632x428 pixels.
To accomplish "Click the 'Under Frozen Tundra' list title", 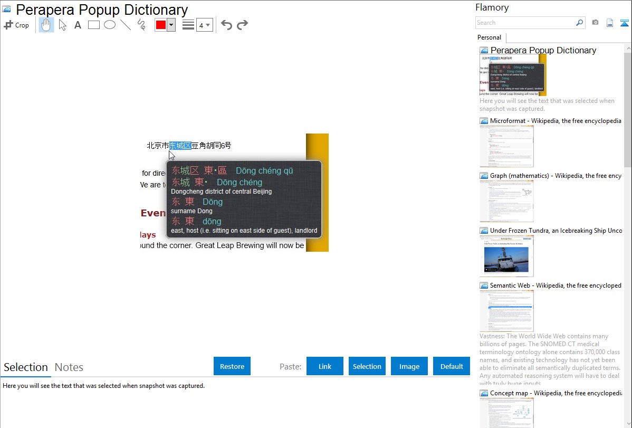I will (x=556, y=230).
